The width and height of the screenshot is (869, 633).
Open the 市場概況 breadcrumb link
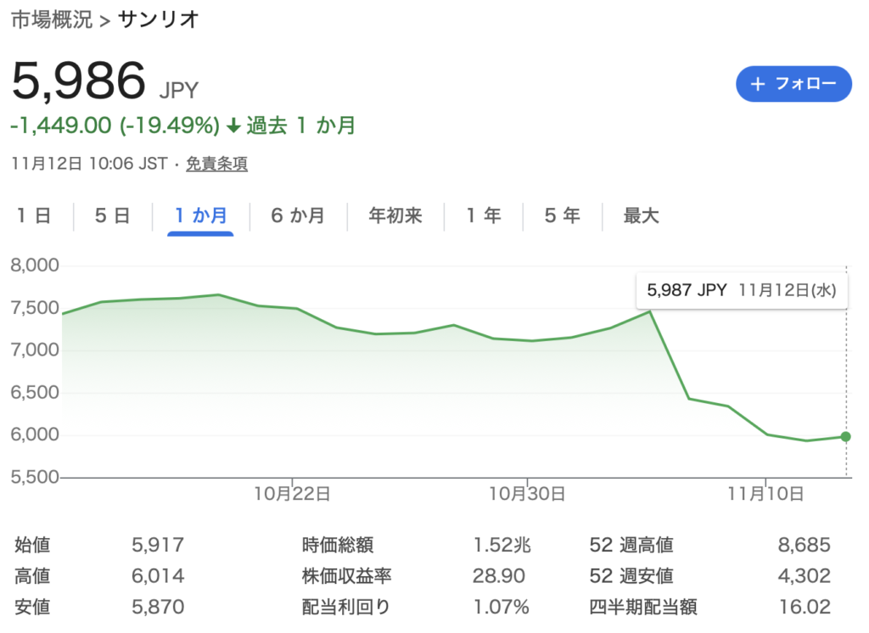click(x=52, y=20)
